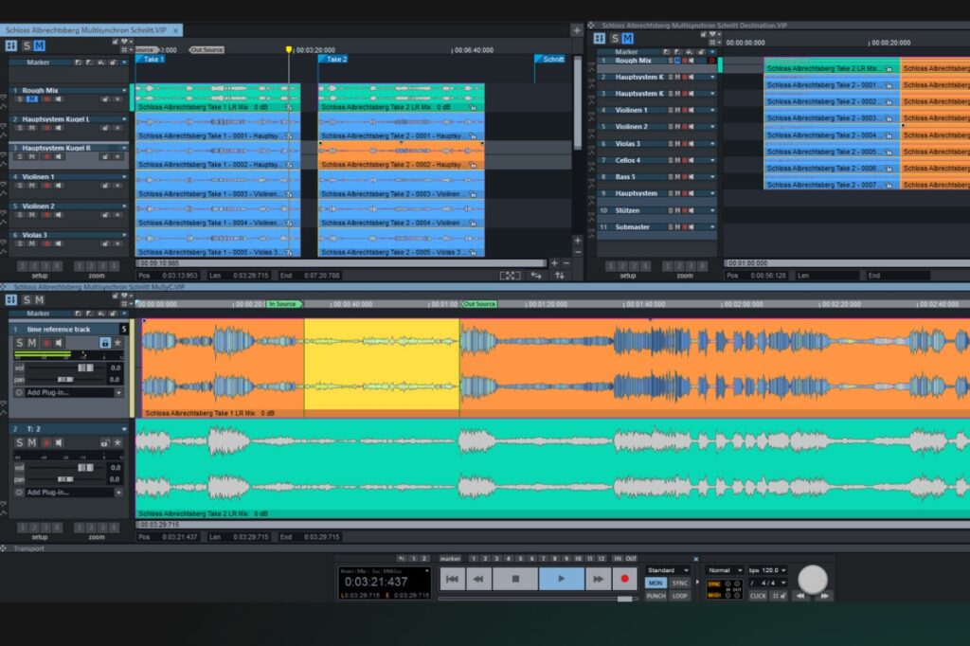This screenshot has height=646, width=970.
Task: Enable PUNCH recording mode in the transport
Action: pyautogui.click(x=658, y=596)
